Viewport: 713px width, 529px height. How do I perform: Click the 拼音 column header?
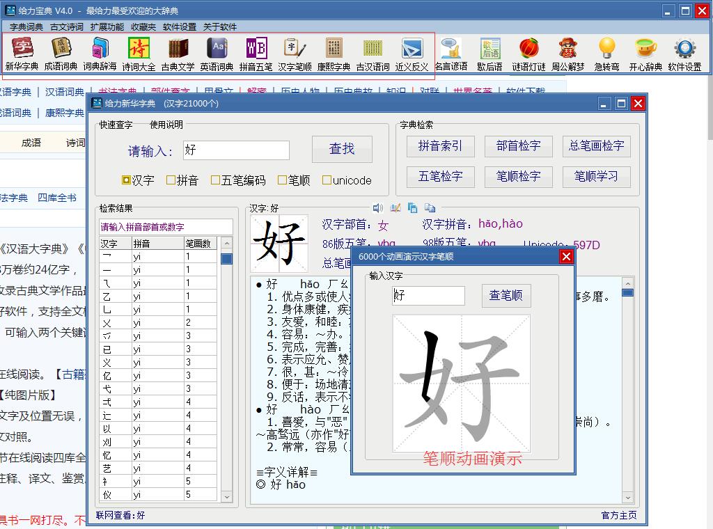tap(158, 244)
